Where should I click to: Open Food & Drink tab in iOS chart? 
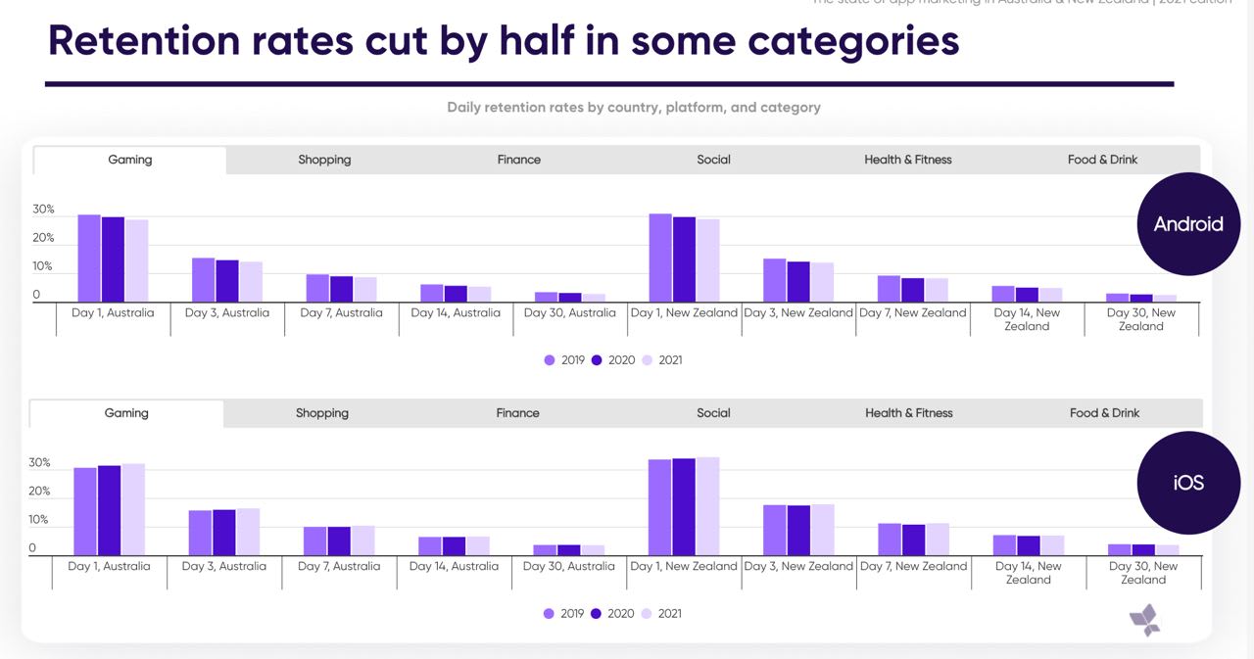(1104, 413)
